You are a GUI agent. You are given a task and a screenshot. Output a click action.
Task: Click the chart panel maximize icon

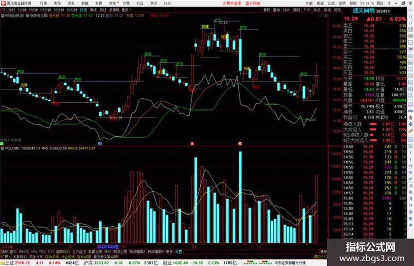[325, 16]
